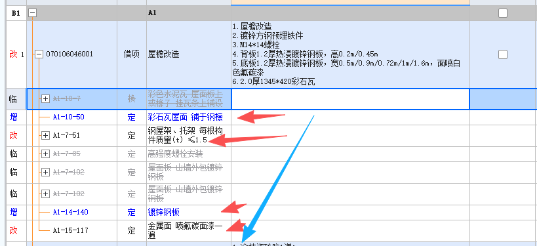The image size is (537, 246).
Task: Open the feature description starting 1.屋檐改造
Action: tap(350, 54)
